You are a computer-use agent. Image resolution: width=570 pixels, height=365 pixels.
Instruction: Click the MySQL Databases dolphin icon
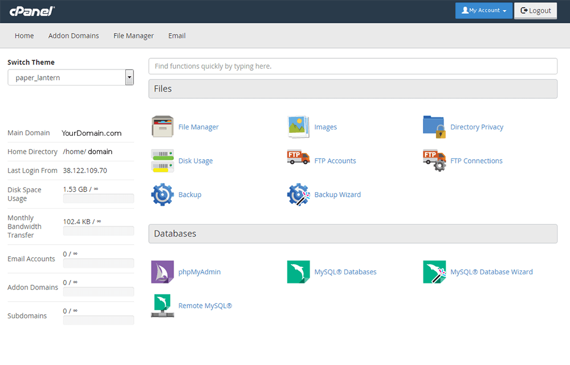[299, 271]
